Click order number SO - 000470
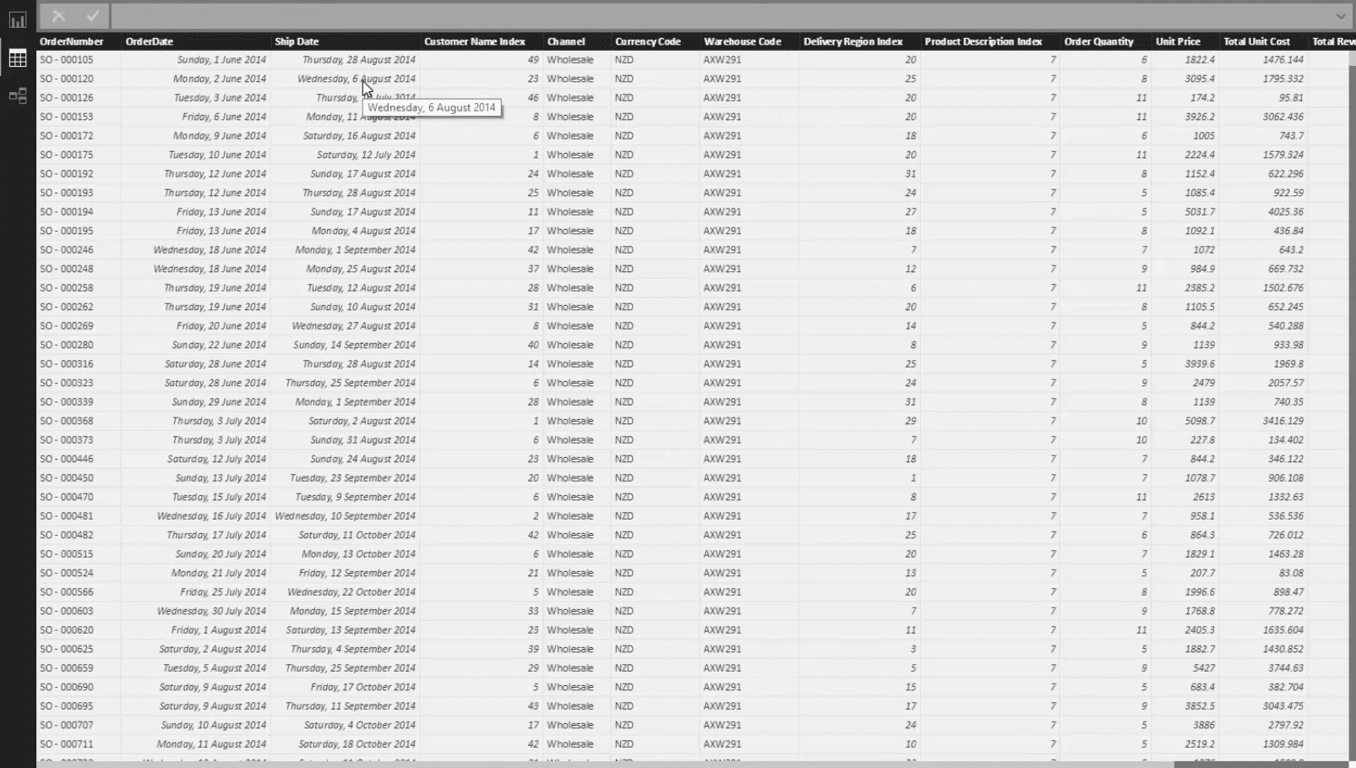The width and height of the screenshot is (1356, 768). click(x=67, y=497)
